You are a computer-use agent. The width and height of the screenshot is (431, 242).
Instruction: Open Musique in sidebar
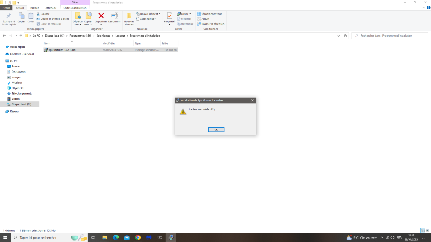coord(17,83)
